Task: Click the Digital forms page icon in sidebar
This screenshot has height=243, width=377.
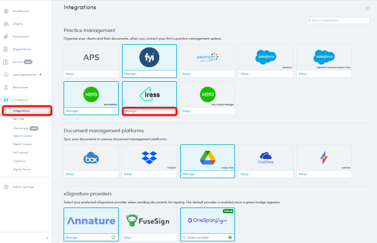Action: click(x=5, y=49)
